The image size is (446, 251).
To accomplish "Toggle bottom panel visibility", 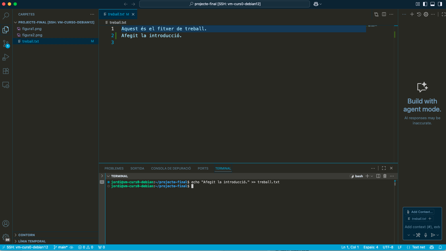I will [433, 4].
